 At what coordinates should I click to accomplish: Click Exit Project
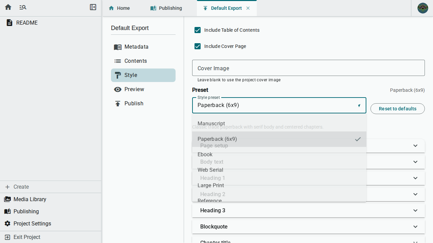coord(51,237)
